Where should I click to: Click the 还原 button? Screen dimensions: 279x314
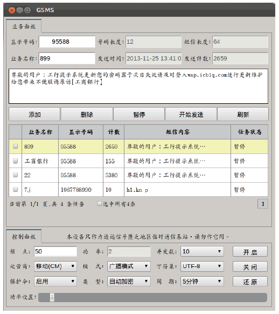tap(250, 282)
